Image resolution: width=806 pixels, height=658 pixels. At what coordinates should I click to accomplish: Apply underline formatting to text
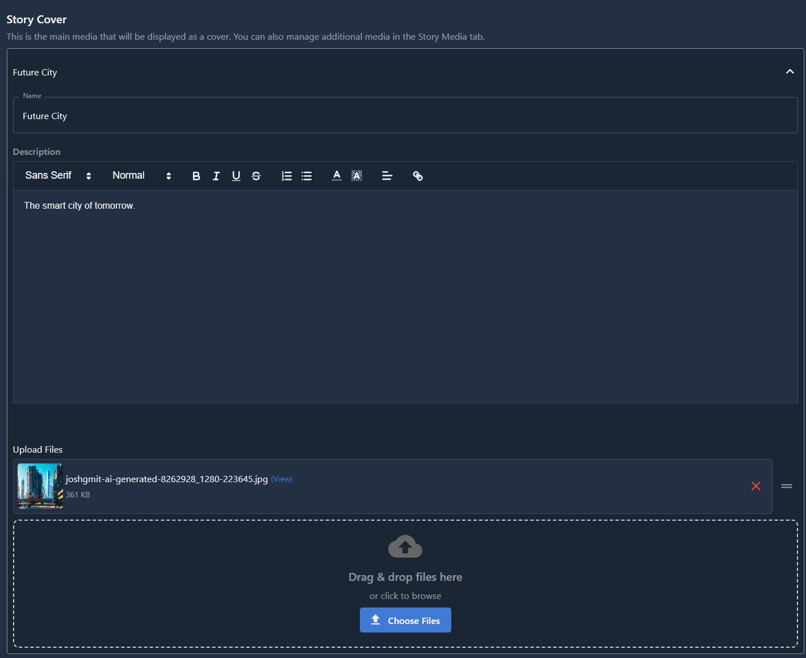(236, 176)
